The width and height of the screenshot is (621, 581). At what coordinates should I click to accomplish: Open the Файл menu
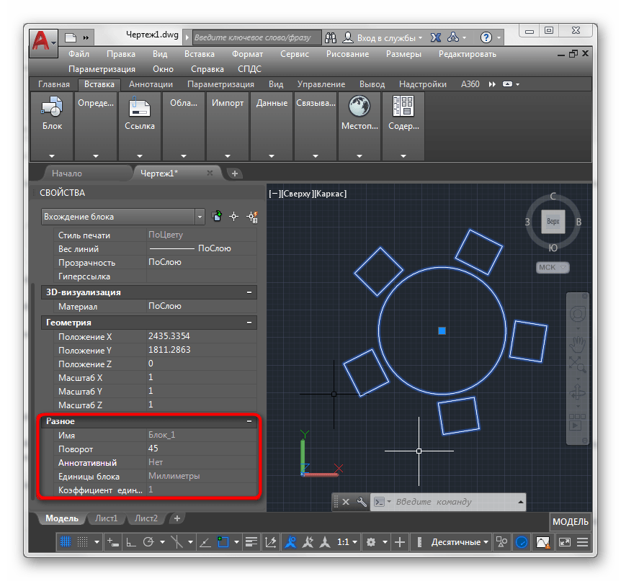[x=79, y=54]
